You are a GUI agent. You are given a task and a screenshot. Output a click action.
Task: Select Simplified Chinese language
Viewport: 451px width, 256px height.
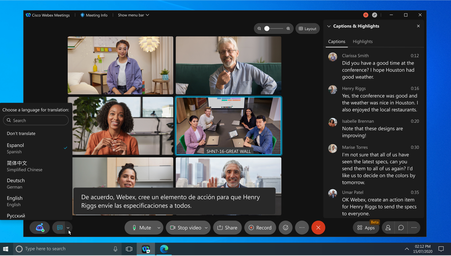coord(36,166)
